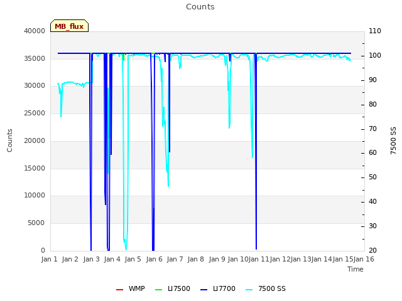The width and height of the screenshot is (402, 301).
Task: Click the 10000 left axis label
Action: [35, 195]
